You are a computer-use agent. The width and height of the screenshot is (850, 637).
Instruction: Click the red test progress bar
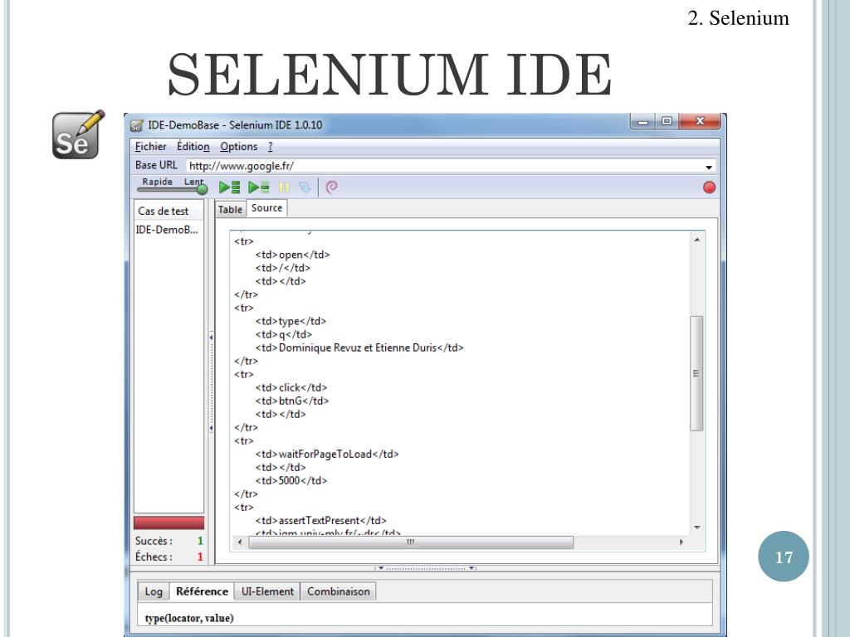[x=169, y=523]
